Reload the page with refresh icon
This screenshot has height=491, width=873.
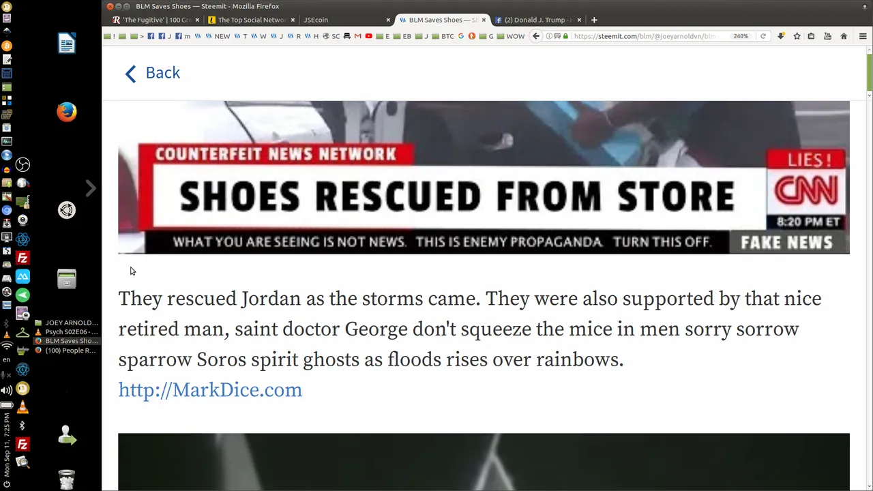(x=763, y=36)
